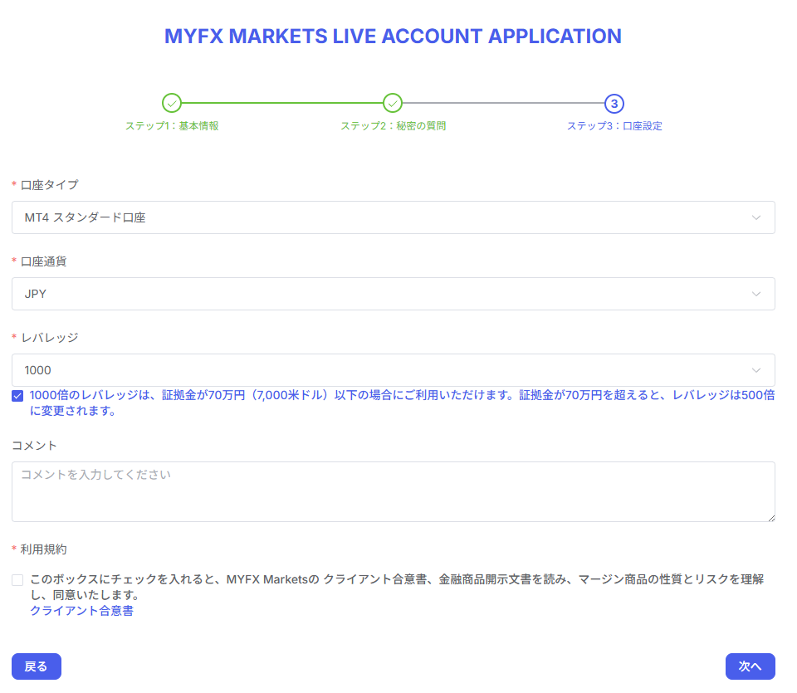Open the 口座タイプ dropdown showing MT4 スタンダード口座

394,217
